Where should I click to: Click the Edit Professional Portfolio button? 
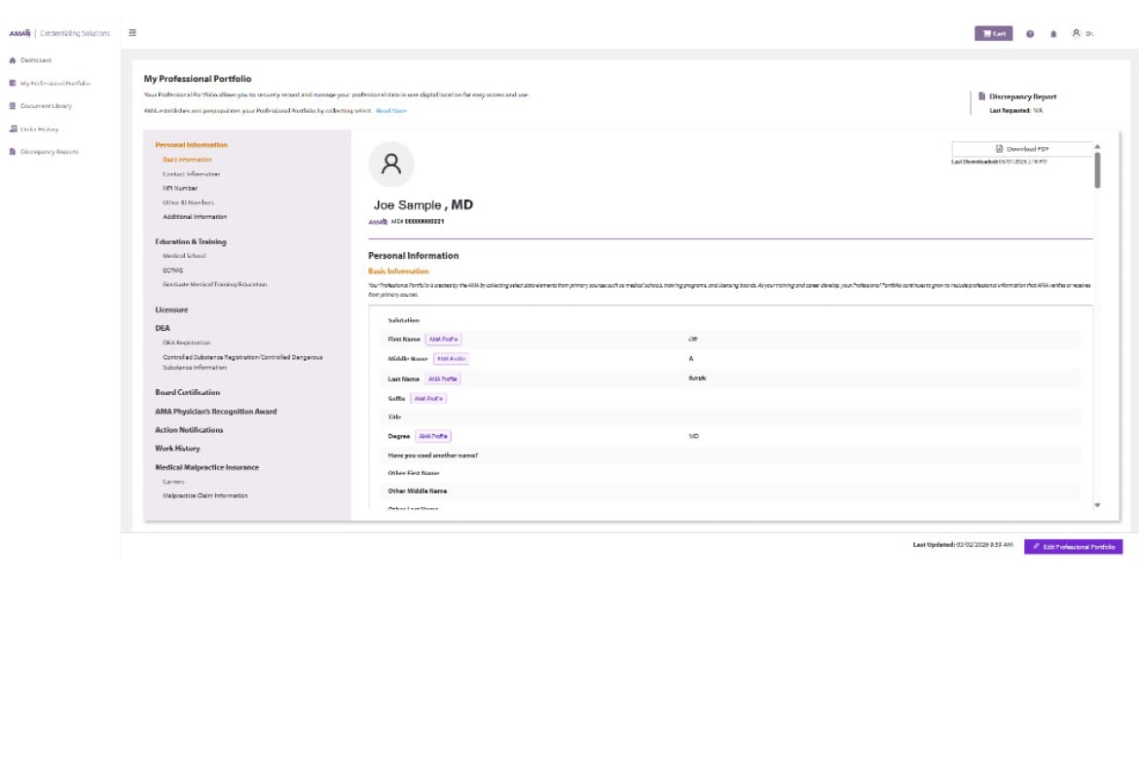tap(1074, 546)
